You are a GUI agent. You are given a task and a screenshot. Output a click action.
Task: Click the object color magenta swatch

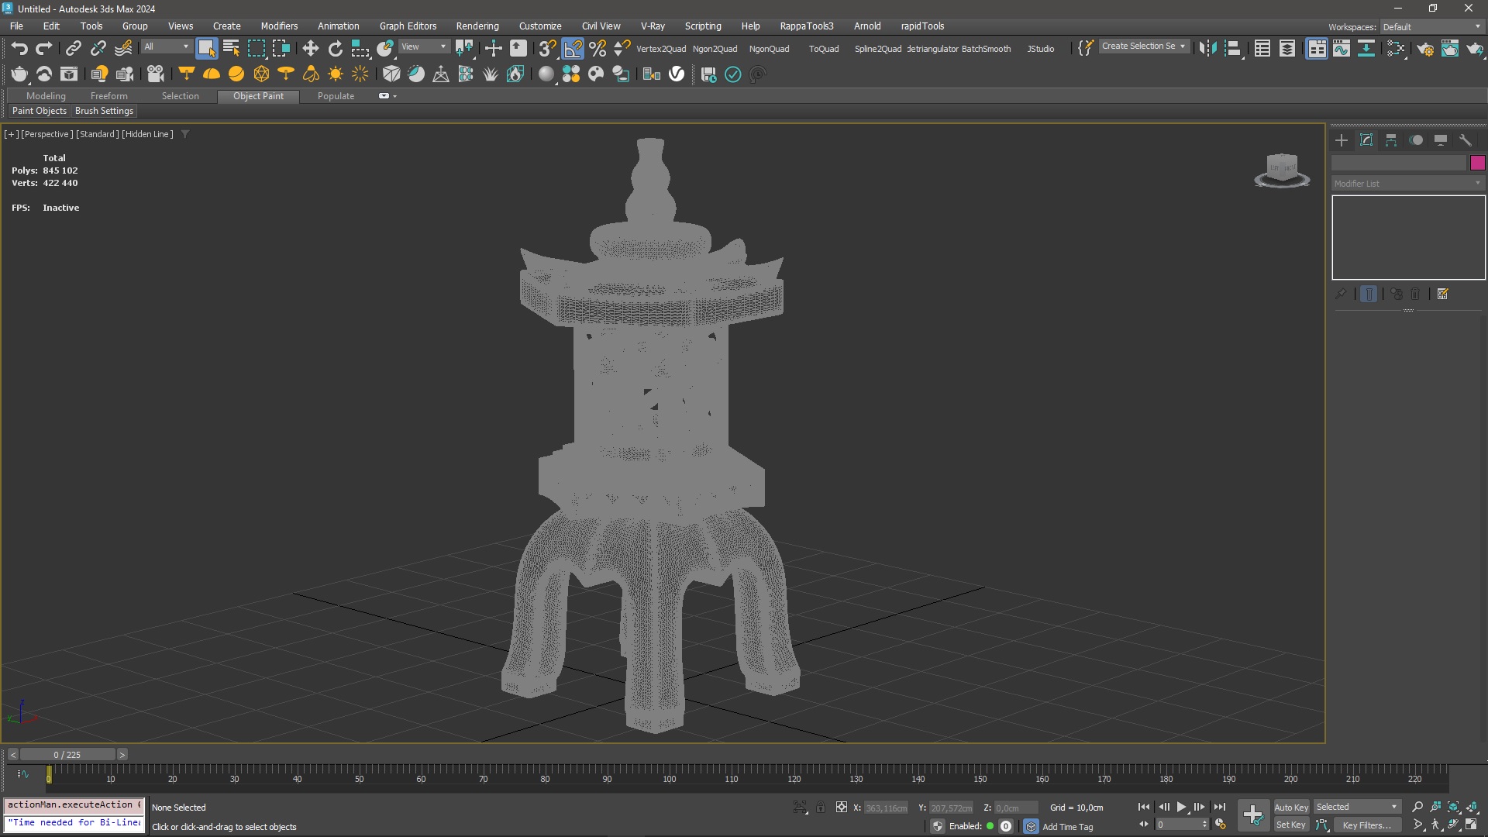coord(1477,163)
